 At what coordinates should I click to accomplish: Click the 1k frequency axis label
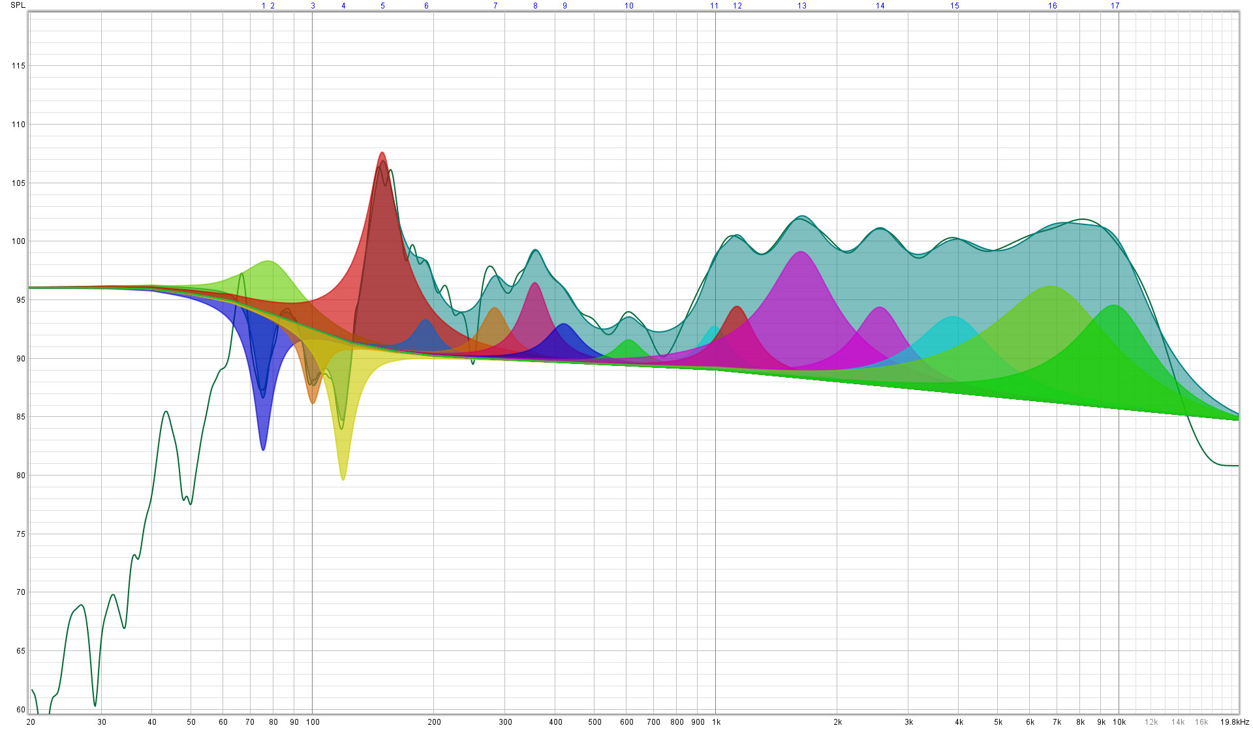pyautogui.click(x=716, y=722)
